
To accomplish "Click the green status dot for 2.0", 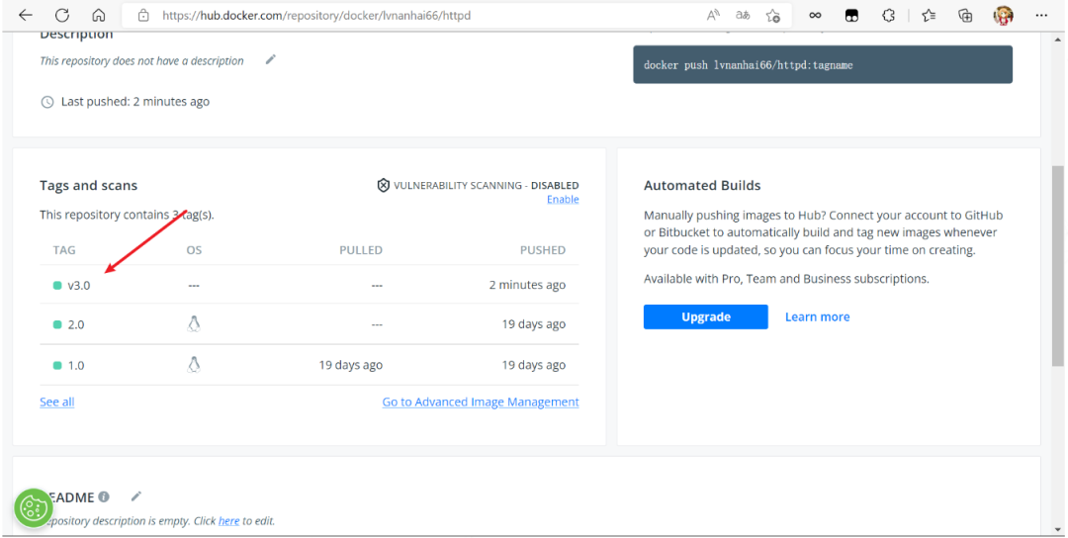I will click(57, 324).
